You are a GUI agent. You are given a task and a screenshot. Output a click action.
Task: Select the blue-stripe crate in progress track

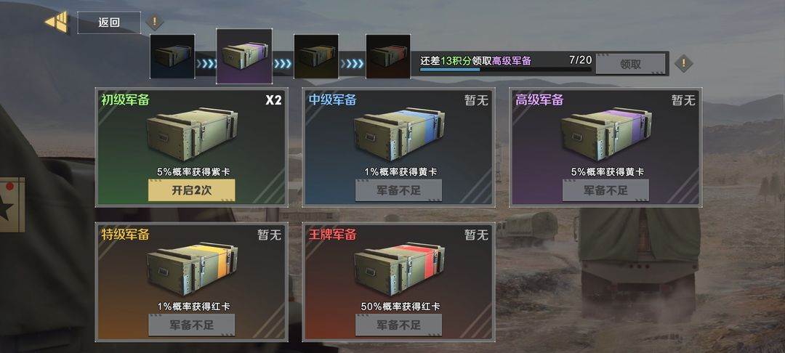click(x=172, y=57)
